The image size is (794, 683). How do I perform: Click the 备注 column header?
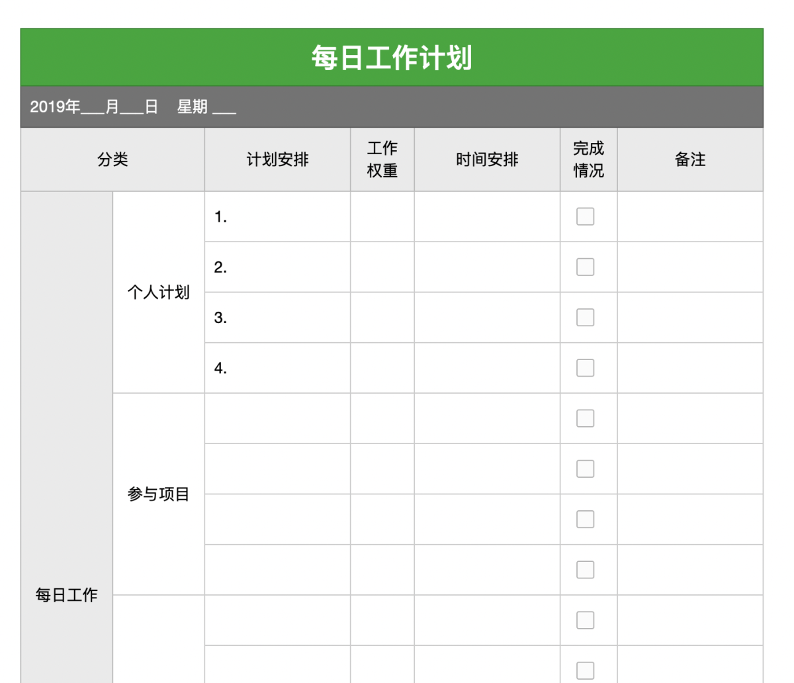point(690,159)
